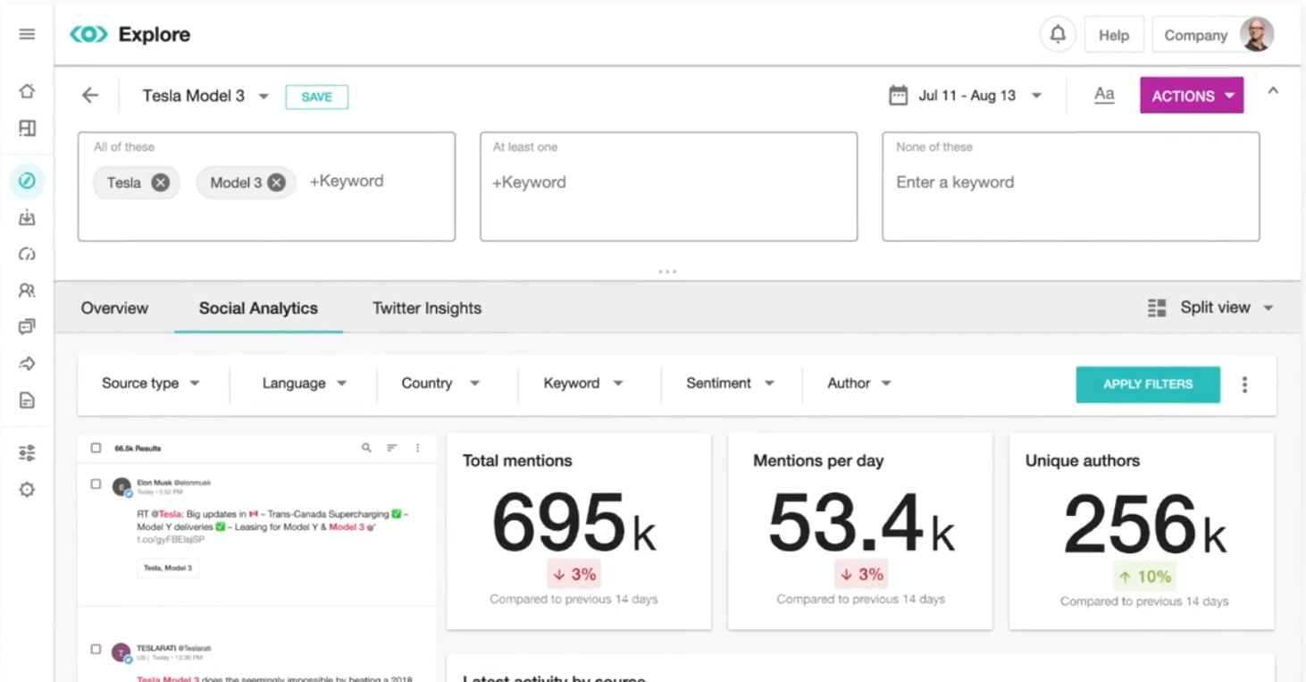1306x682 pixels.
Task: Open the sliders adjustments icon in sidebar
Action: click(x=27, y=453)
